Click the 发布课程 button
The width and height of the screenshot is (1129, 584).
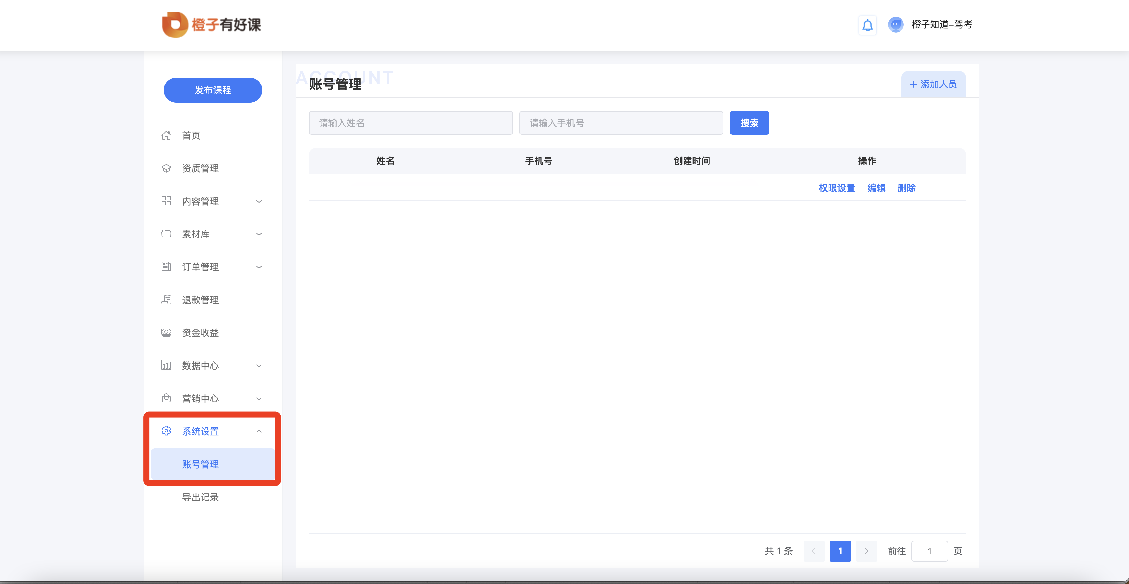point(213,90)
